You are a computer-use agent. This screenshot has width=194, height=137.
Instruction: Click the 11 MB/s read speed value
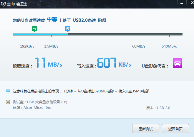click(x=49, y=63)
